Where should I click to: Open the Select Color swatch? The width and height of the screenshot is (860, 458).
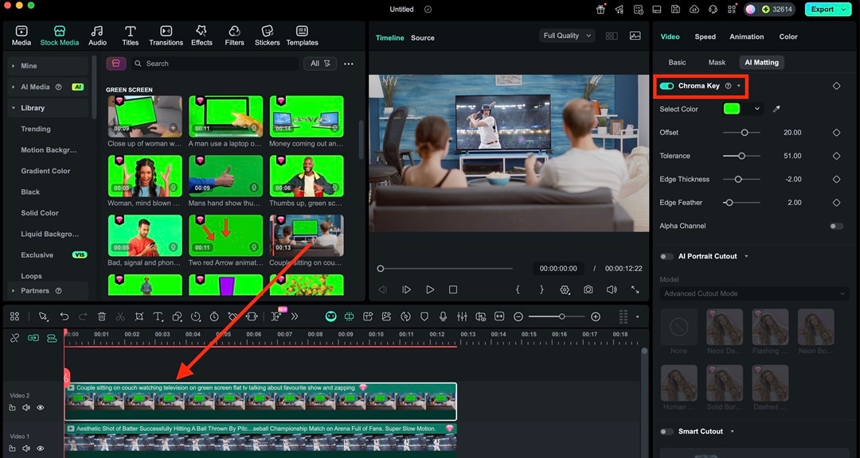pyautogui.click(x=732, y=108)
